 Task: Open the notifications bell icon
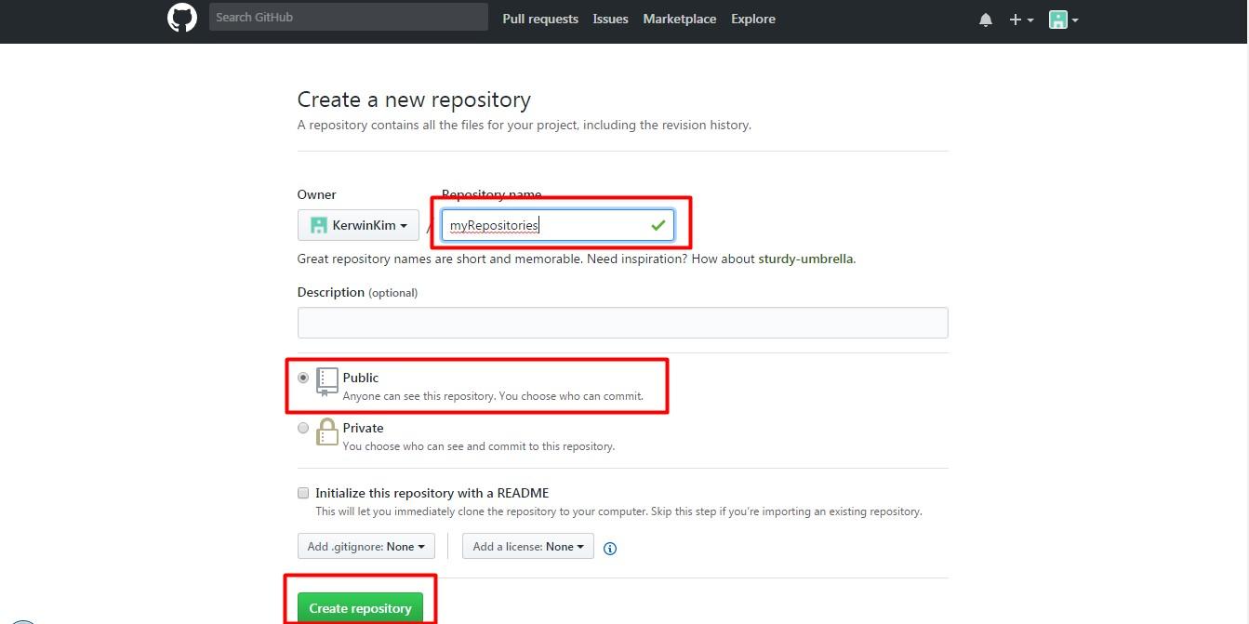click(x=986, y=20)
